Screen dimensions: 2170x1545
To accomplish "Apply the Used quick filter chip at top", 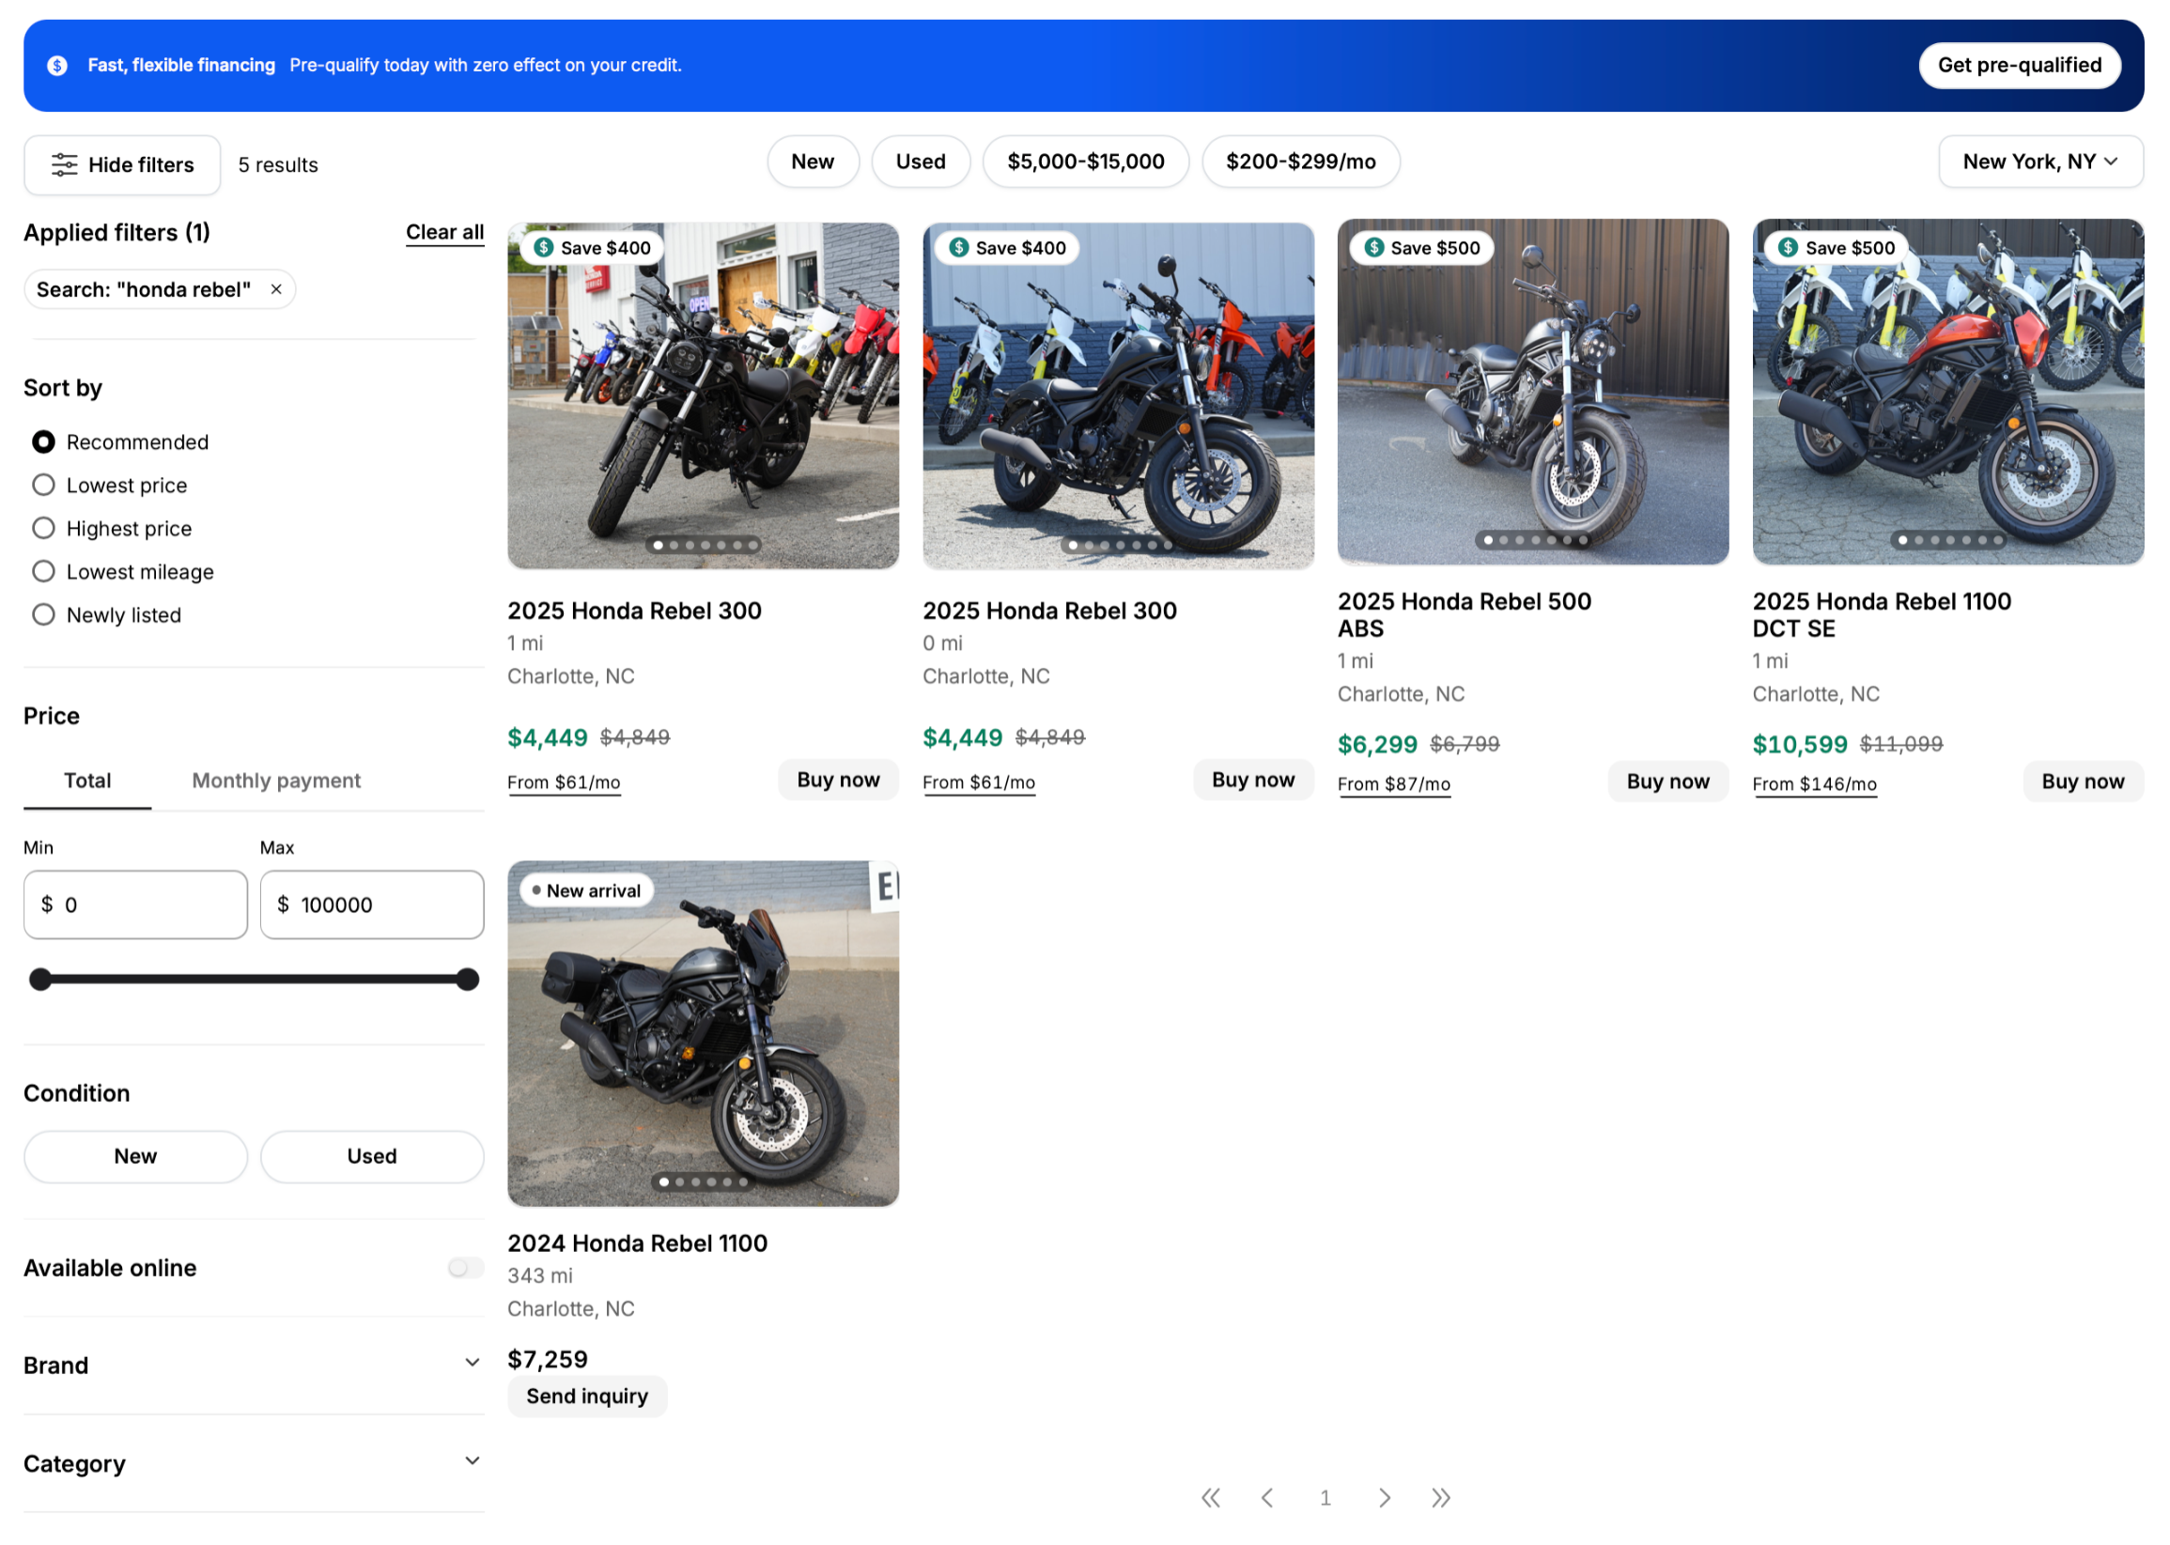I will click(922, 162).
